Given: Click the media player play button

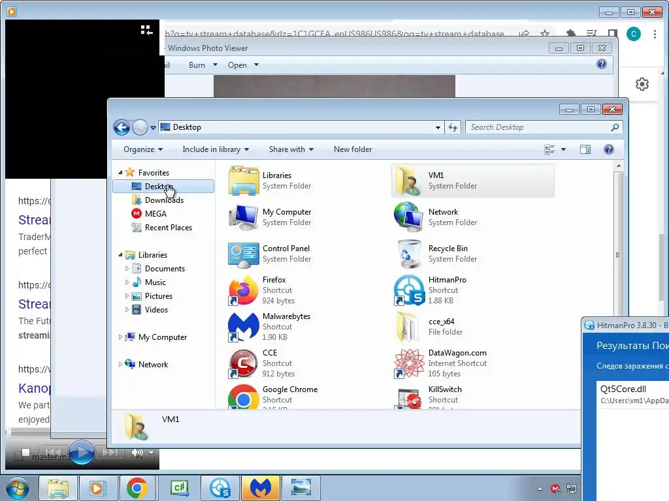Looking at the screenshot, I should tap(81, 453).
